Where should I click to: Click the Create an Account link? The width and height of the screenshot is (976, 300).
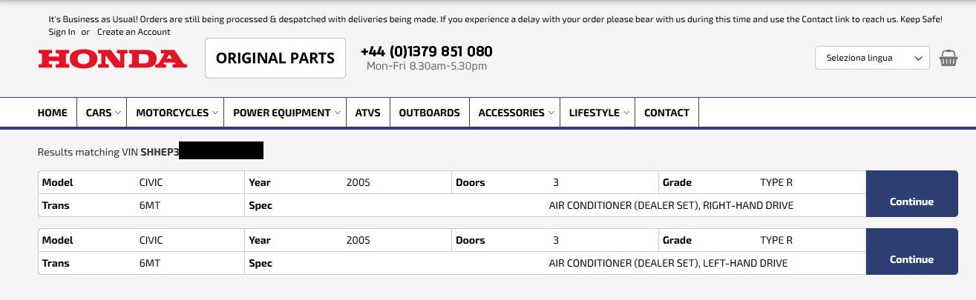pos(134,32)
